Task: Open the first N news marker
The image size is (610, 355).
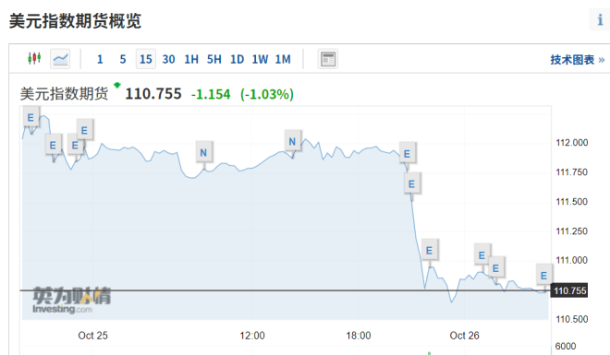Action: (203, 152)
